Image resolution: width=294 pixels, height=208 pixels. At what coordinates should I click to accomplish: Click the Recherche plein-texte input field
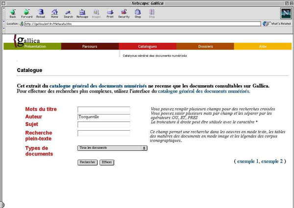pos(104,133)
